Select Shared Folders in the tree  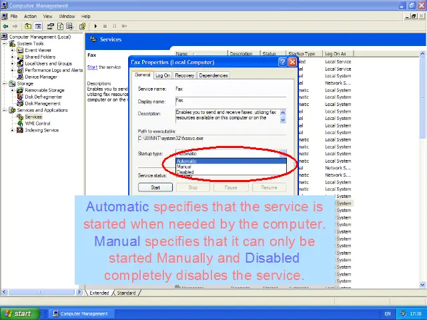tap(40, 57)
